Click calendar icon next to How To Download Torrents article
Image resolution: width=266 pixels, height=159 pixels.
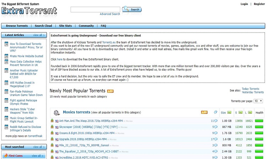(6, 44)
